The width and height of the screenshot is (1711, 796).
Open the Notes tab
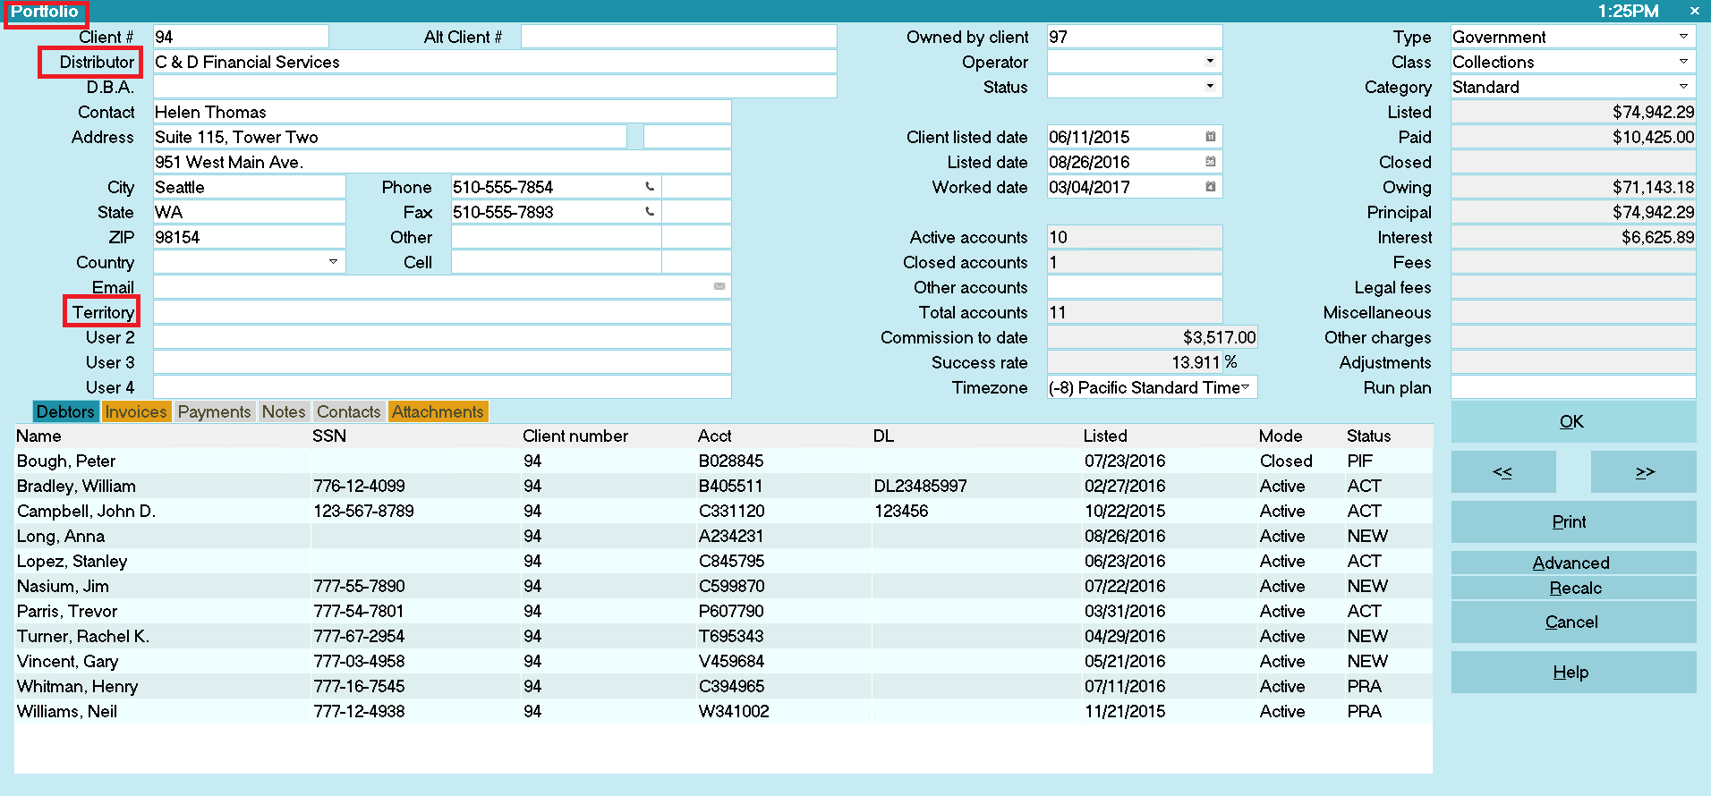[284, 411]
